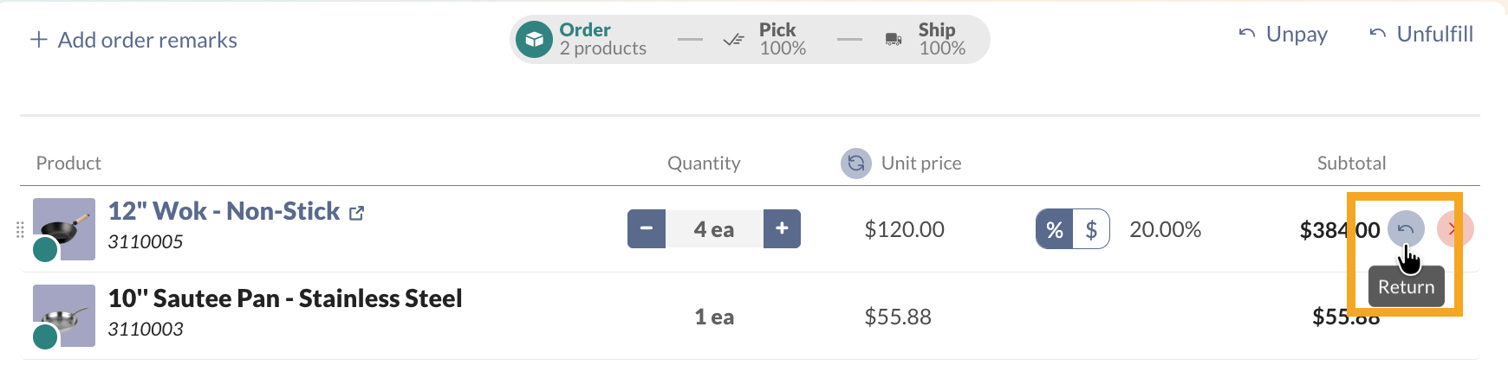The height and width of the screenshot is (391, 1508).
Task: Increase Wok quantity with plus button
Action: coord(782,228)
